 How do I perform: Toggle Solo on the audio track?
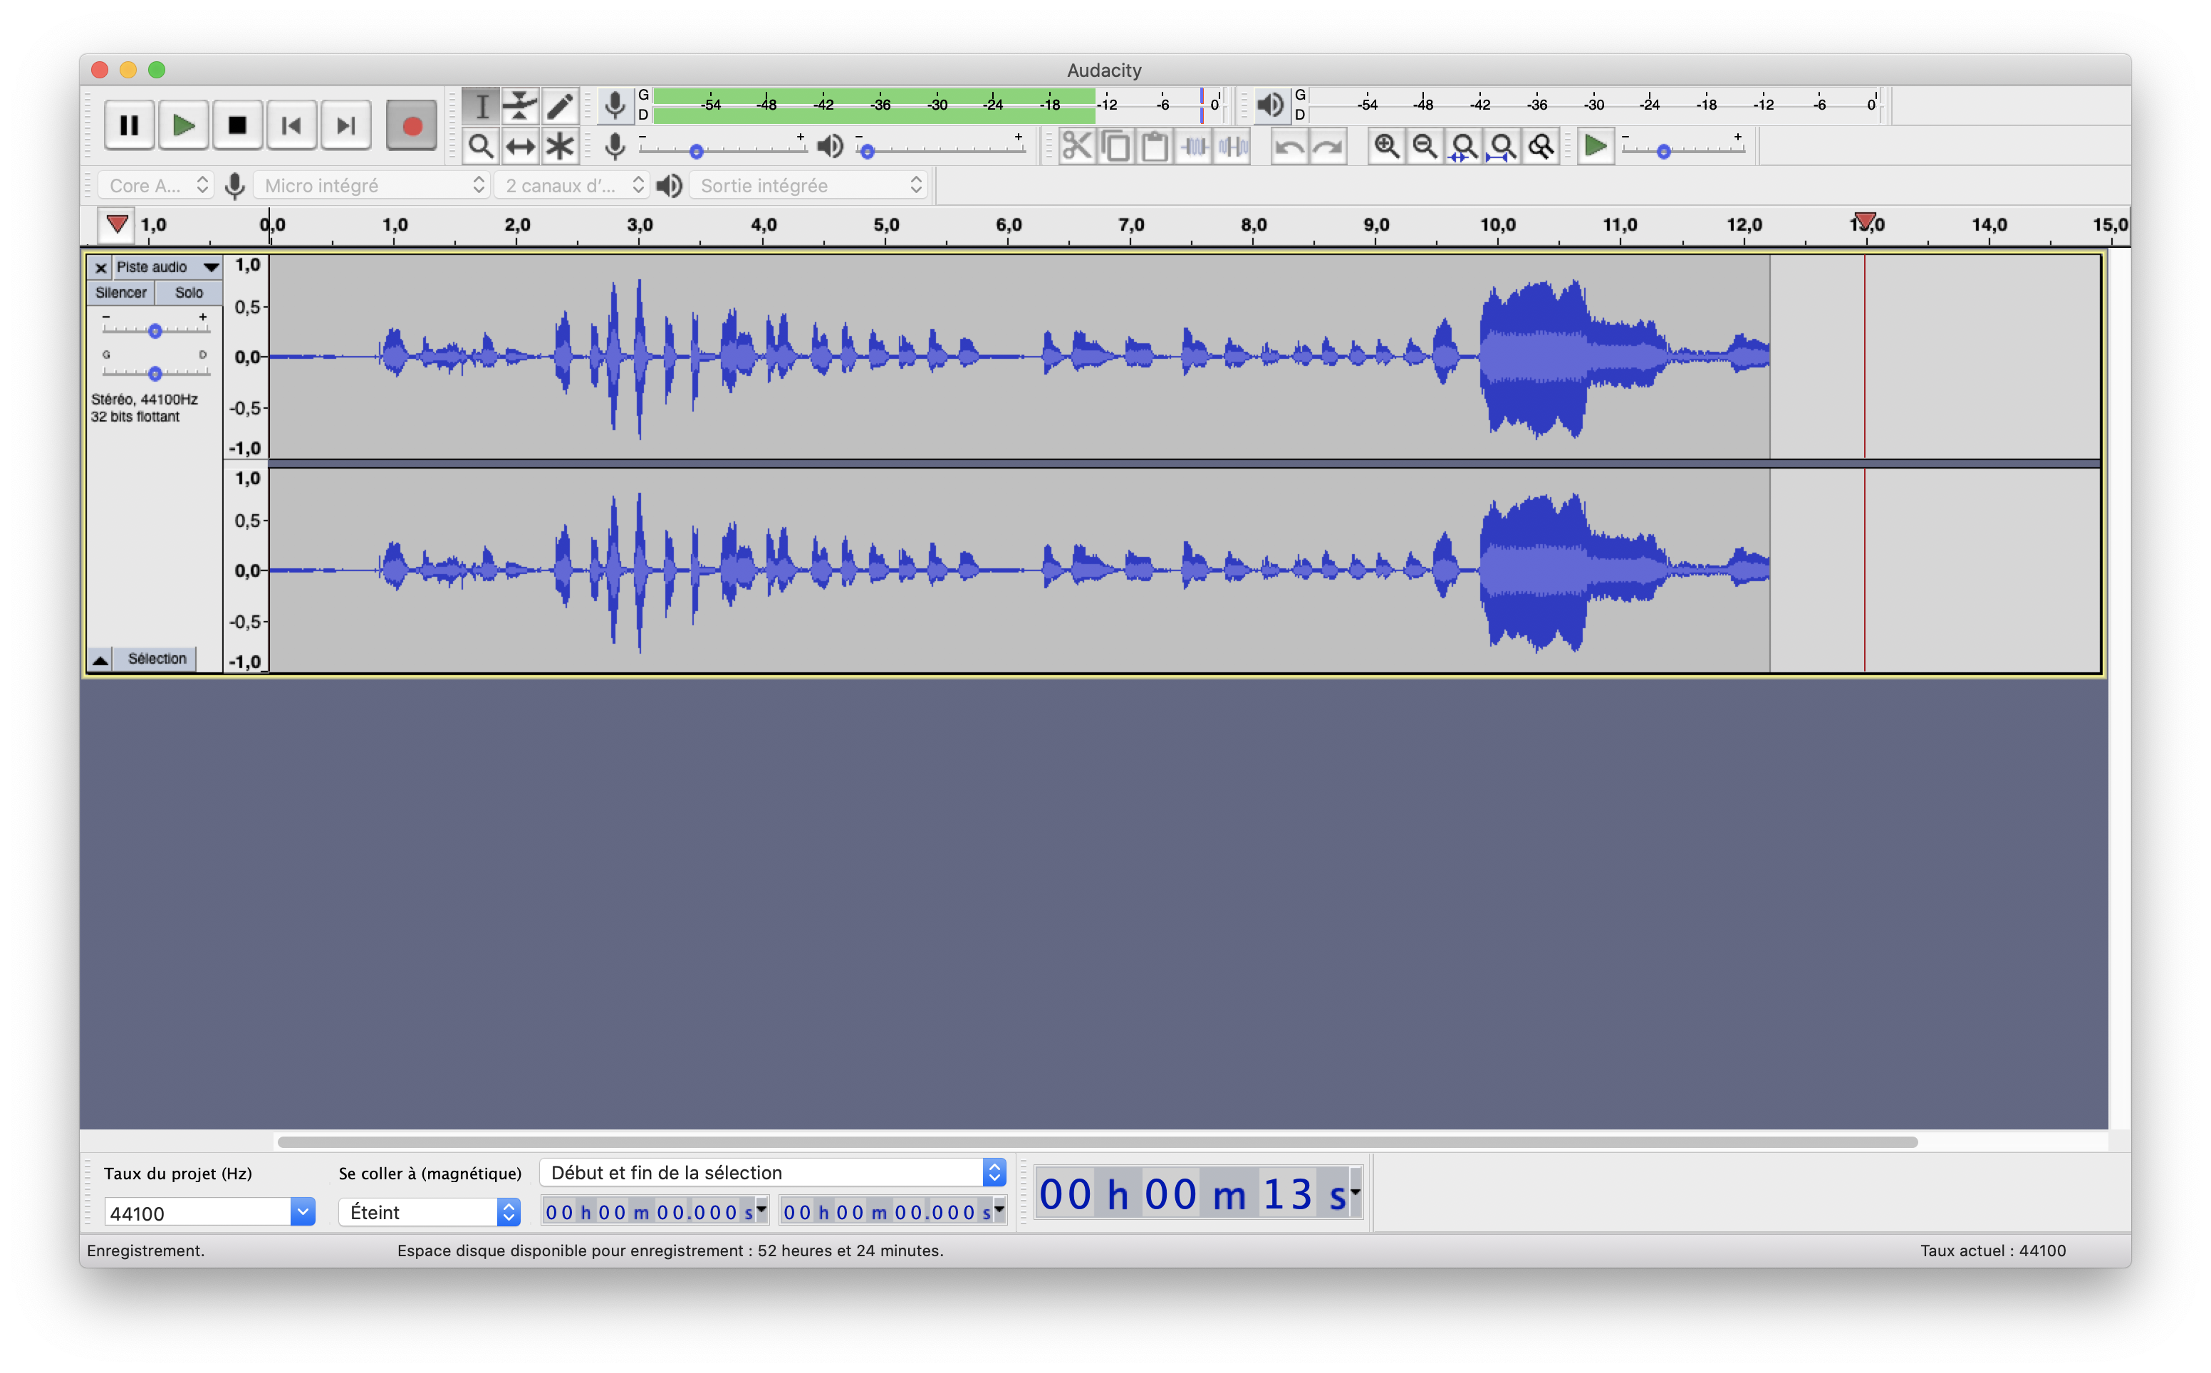point(189,293)
